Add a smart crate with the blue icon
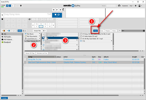Viewport: 146px width, 100px height. pos(8,31)
